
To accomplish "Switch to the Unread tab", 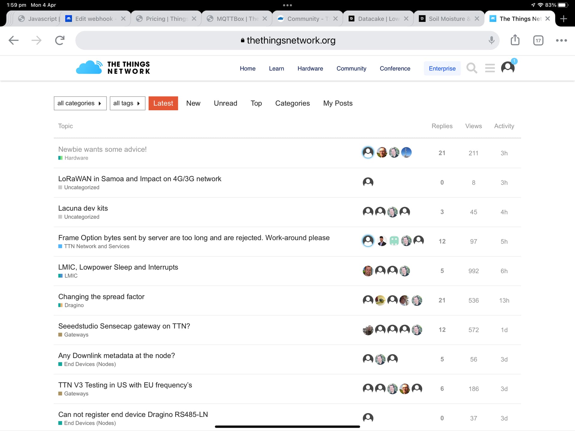I will click(x=226, y=103).
